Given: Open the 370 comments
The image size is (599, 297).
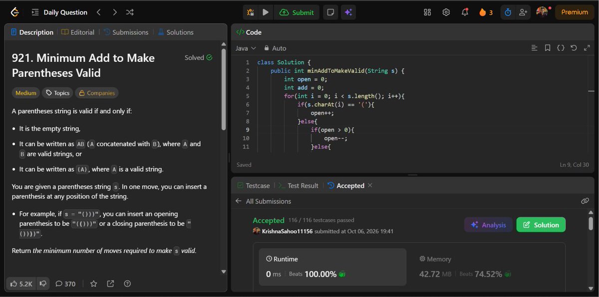Looking at the screenshot, I should click(65, 284).
